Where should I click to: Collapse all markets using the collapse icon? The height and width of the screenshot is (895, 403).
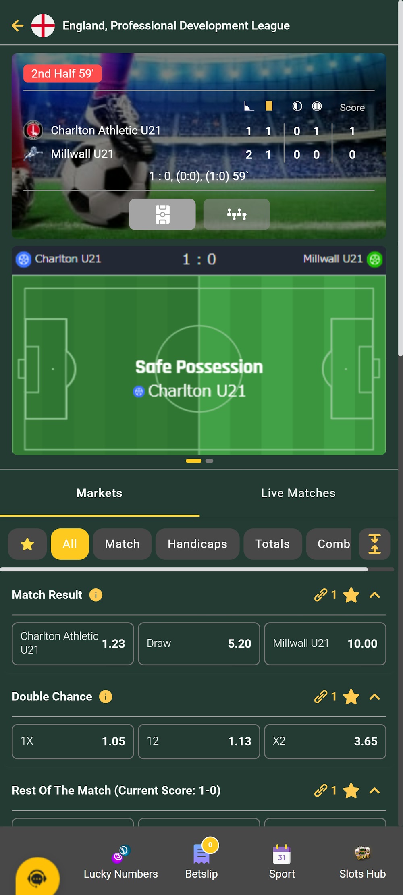click(x=374, y=544)
